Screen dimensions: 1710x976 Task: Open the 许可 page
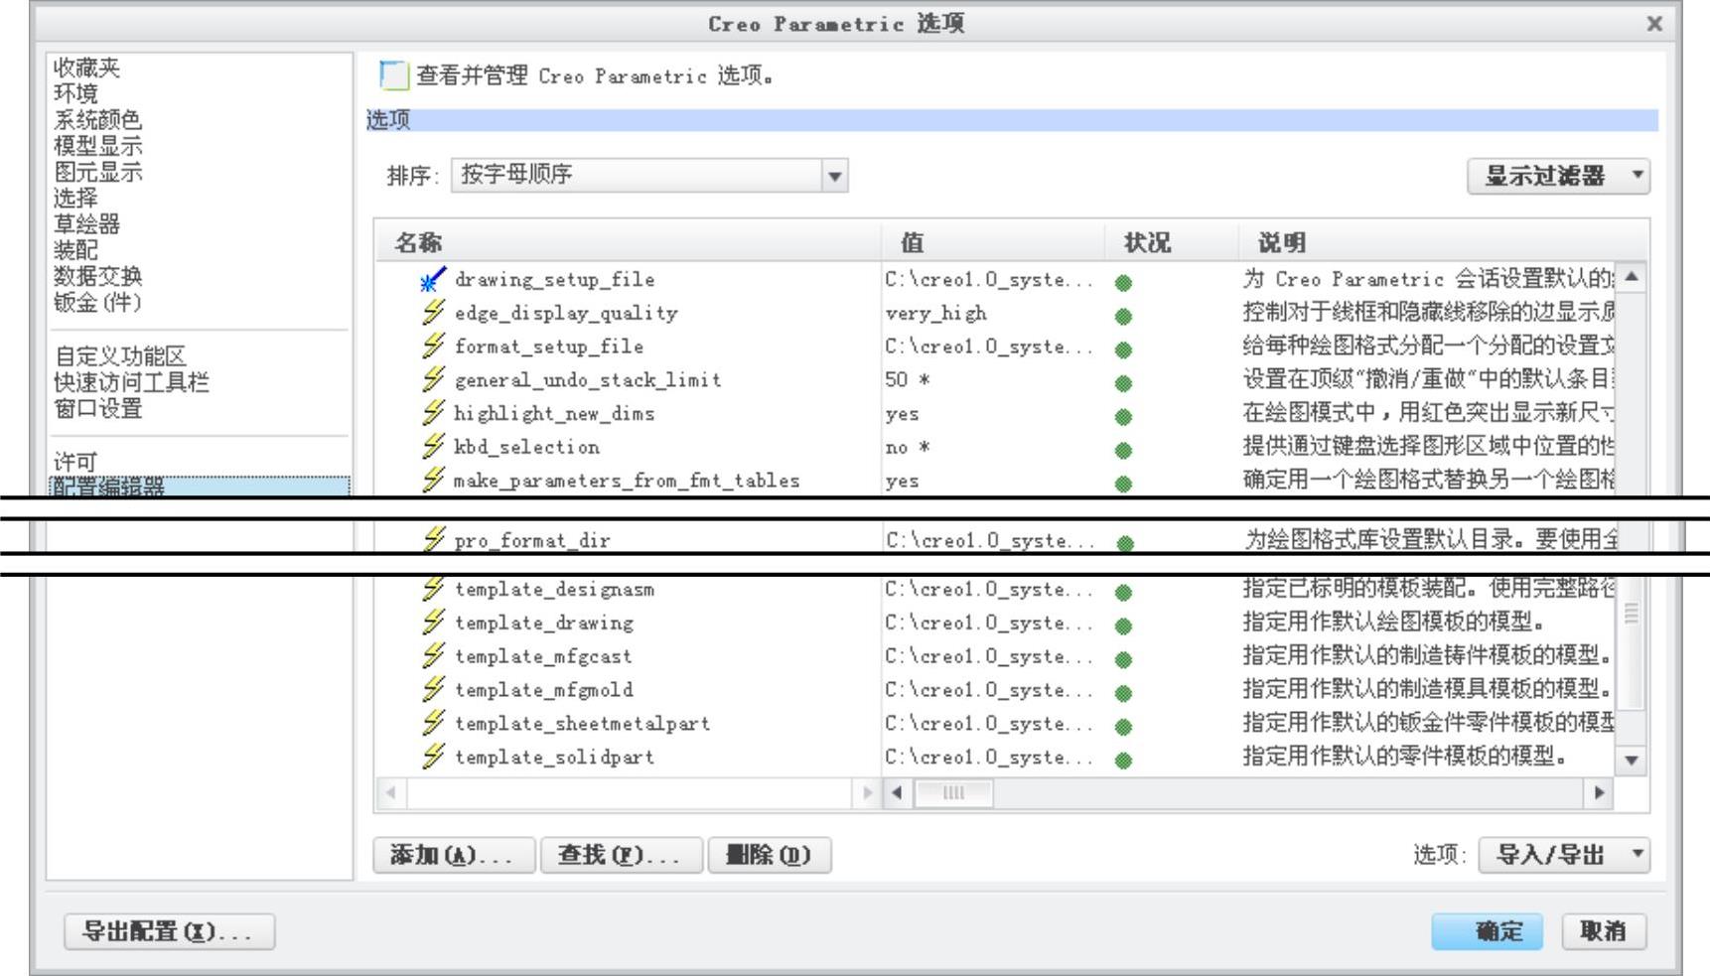tap(75, 463)
